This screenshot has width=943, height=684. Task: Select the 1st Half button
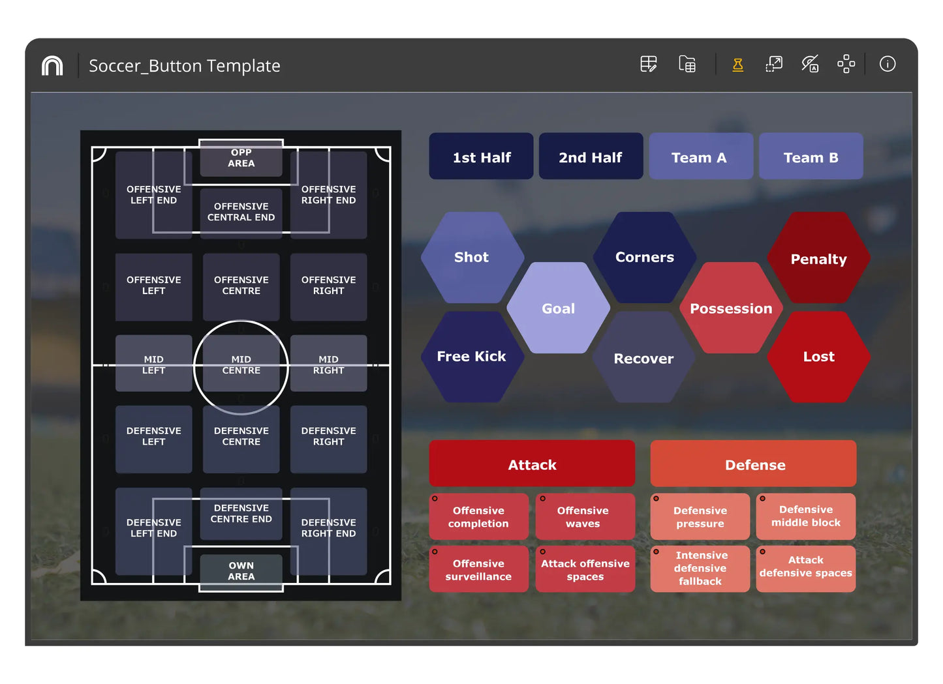pos(481,157)
